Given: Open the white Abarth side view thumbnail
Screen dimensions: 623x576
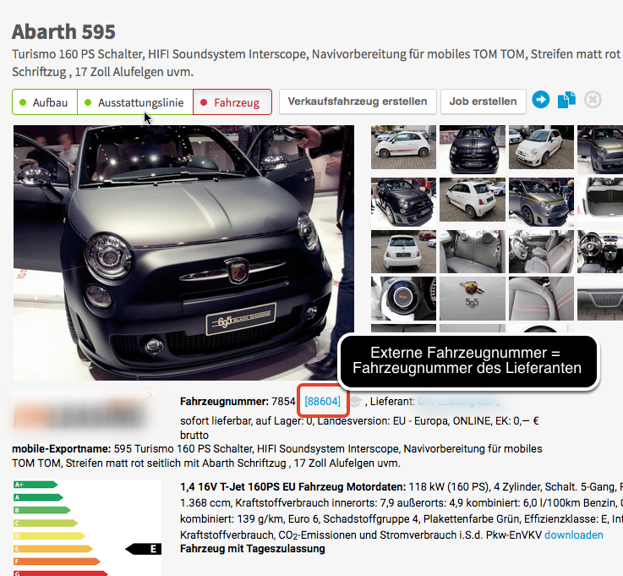Looking at the screenshot, I should pos(403,149).
